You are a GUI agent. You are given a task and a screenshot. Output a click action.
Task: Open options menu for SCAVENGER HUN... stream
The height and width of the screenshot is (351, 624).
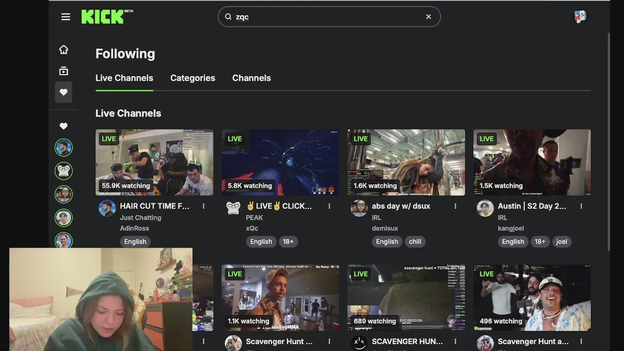(x=455, y=342)
